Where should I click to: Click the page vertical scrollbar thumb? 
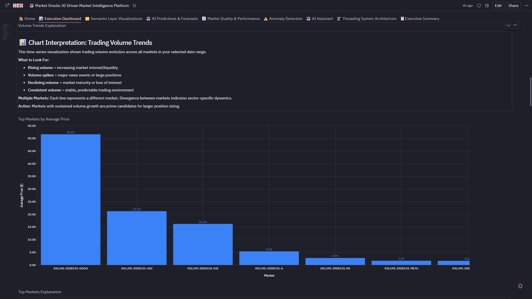tap(530, 91)
